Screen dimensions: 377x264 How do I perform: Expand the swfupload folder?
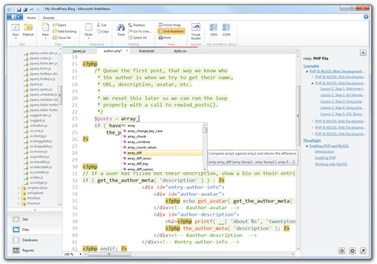pos(18,193)
